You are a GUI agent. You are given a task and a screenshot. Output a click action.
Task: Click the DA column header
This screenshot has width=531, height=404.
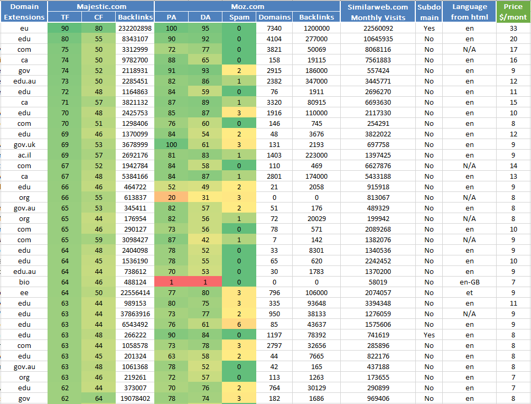pos(205,17)
